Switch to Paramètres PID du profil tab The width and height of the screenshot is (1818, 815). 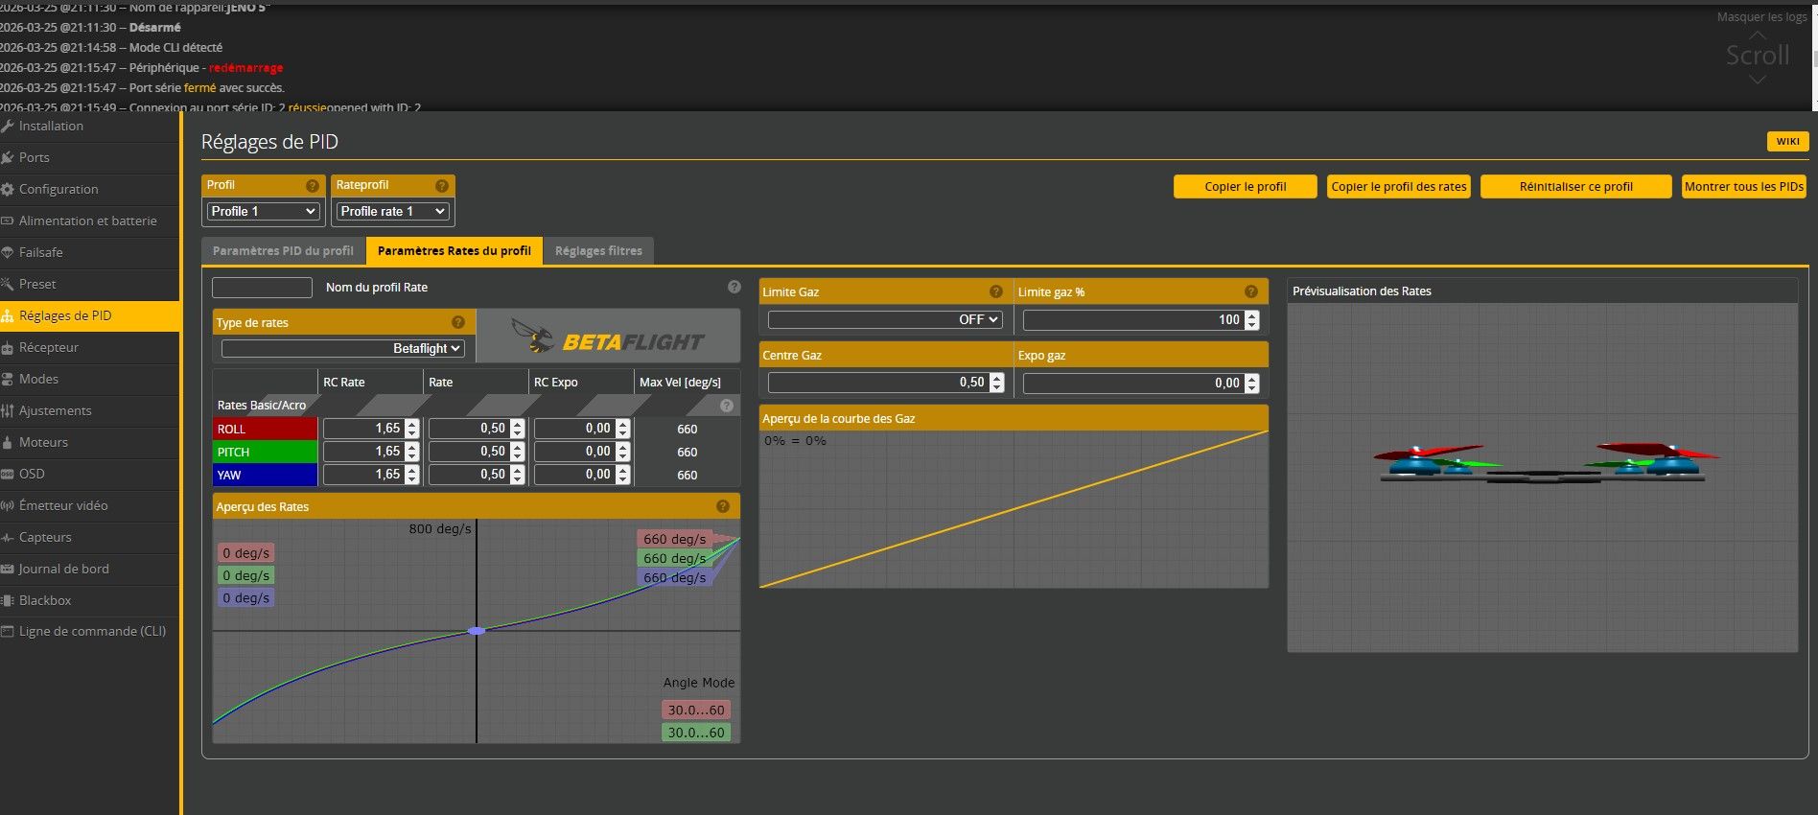(283, 251)
